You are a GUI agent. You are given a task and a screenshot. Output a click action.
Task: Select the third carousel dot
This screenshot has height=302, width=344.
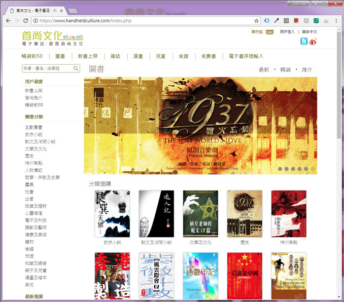tap(293, 169)
